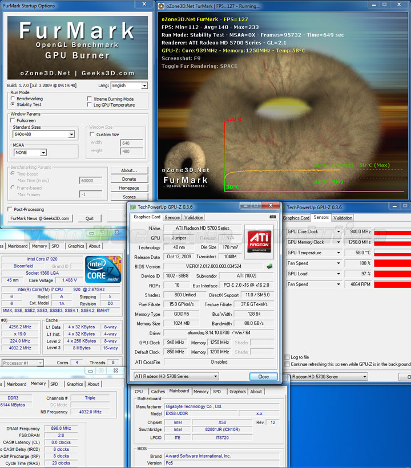This screenshot has height=468, width=411.
Task: Click the GPU-Z title bar icon
Action: coord(133,207)
